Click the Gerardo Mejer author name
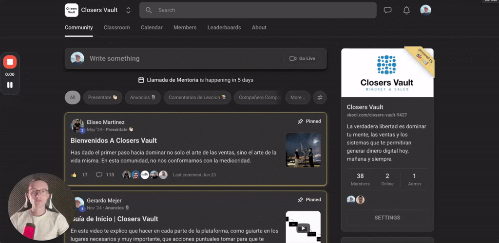Screen dimensions: 499x243 (104, 201)
